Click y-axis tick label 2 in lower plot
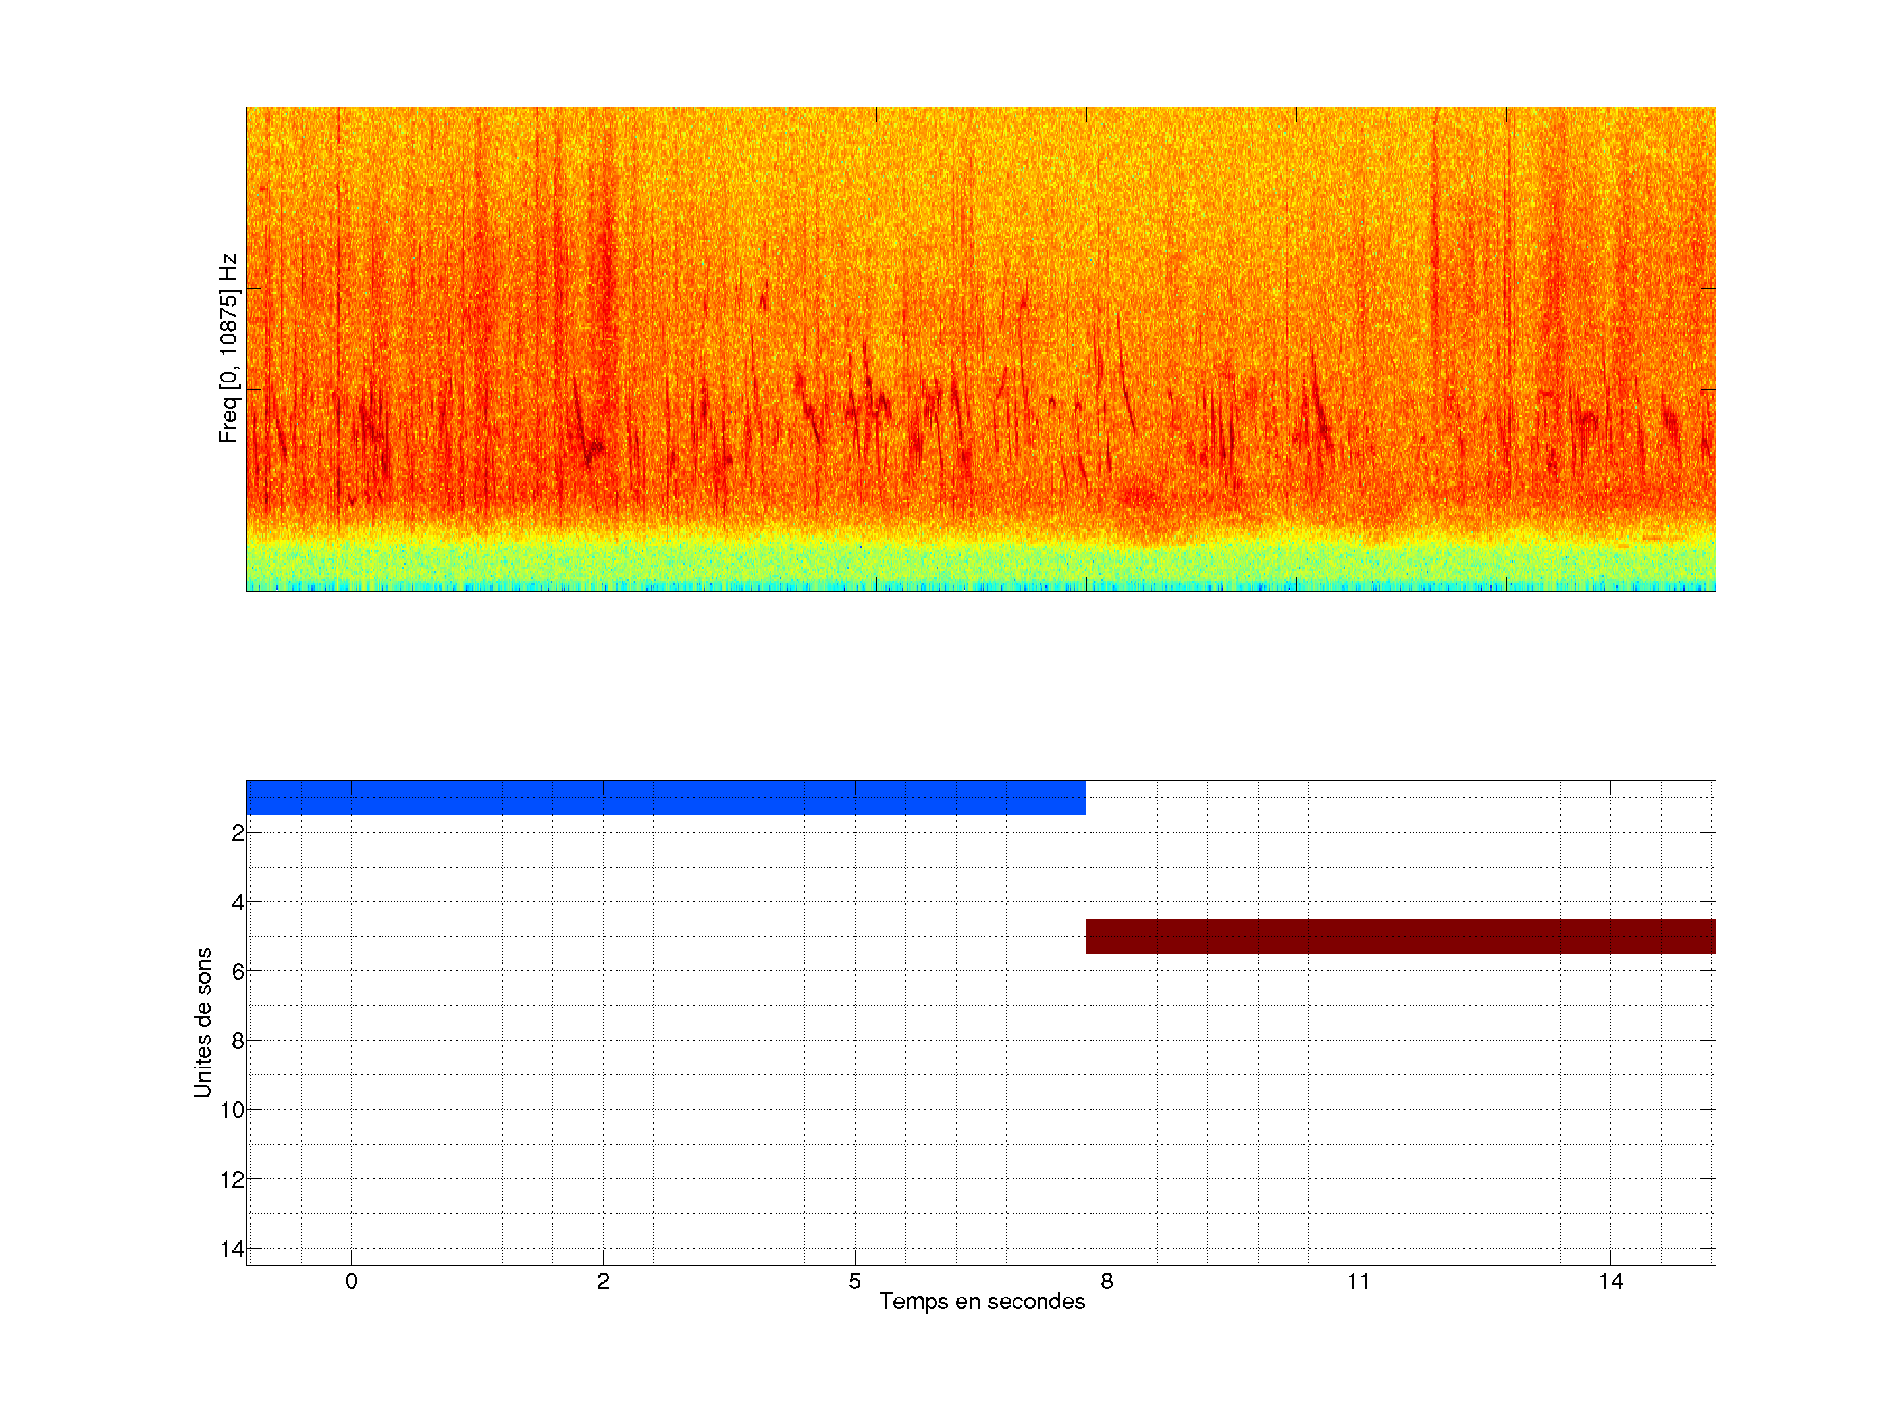 238,833
